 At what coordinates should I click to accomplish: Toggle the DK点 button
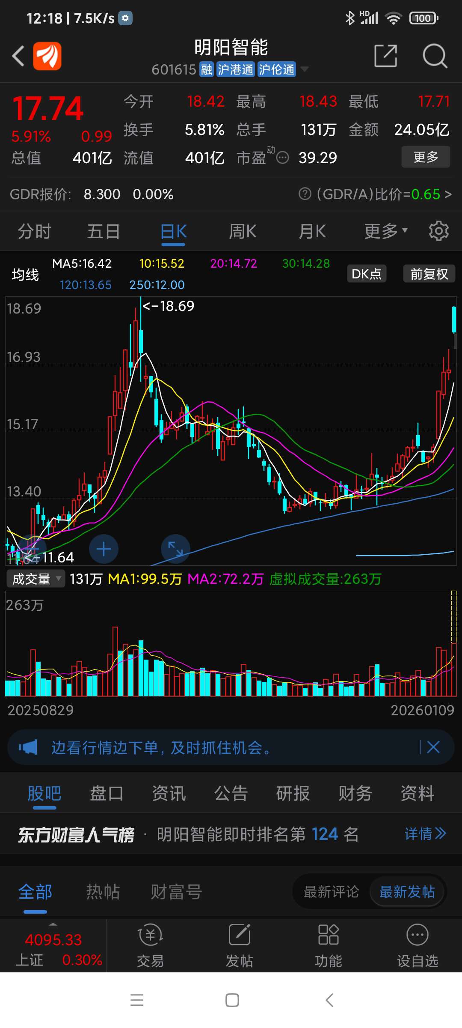click(367, 274)
